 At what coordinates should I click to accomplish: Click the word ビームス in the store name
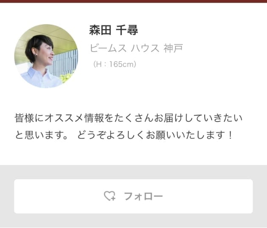coord(108,48)
